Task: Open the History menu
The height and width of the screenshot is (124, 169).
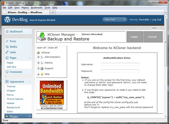Action: click(x=25, y=8)
